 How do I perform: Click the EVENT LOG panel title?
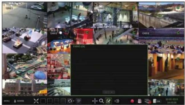(79, 47)
